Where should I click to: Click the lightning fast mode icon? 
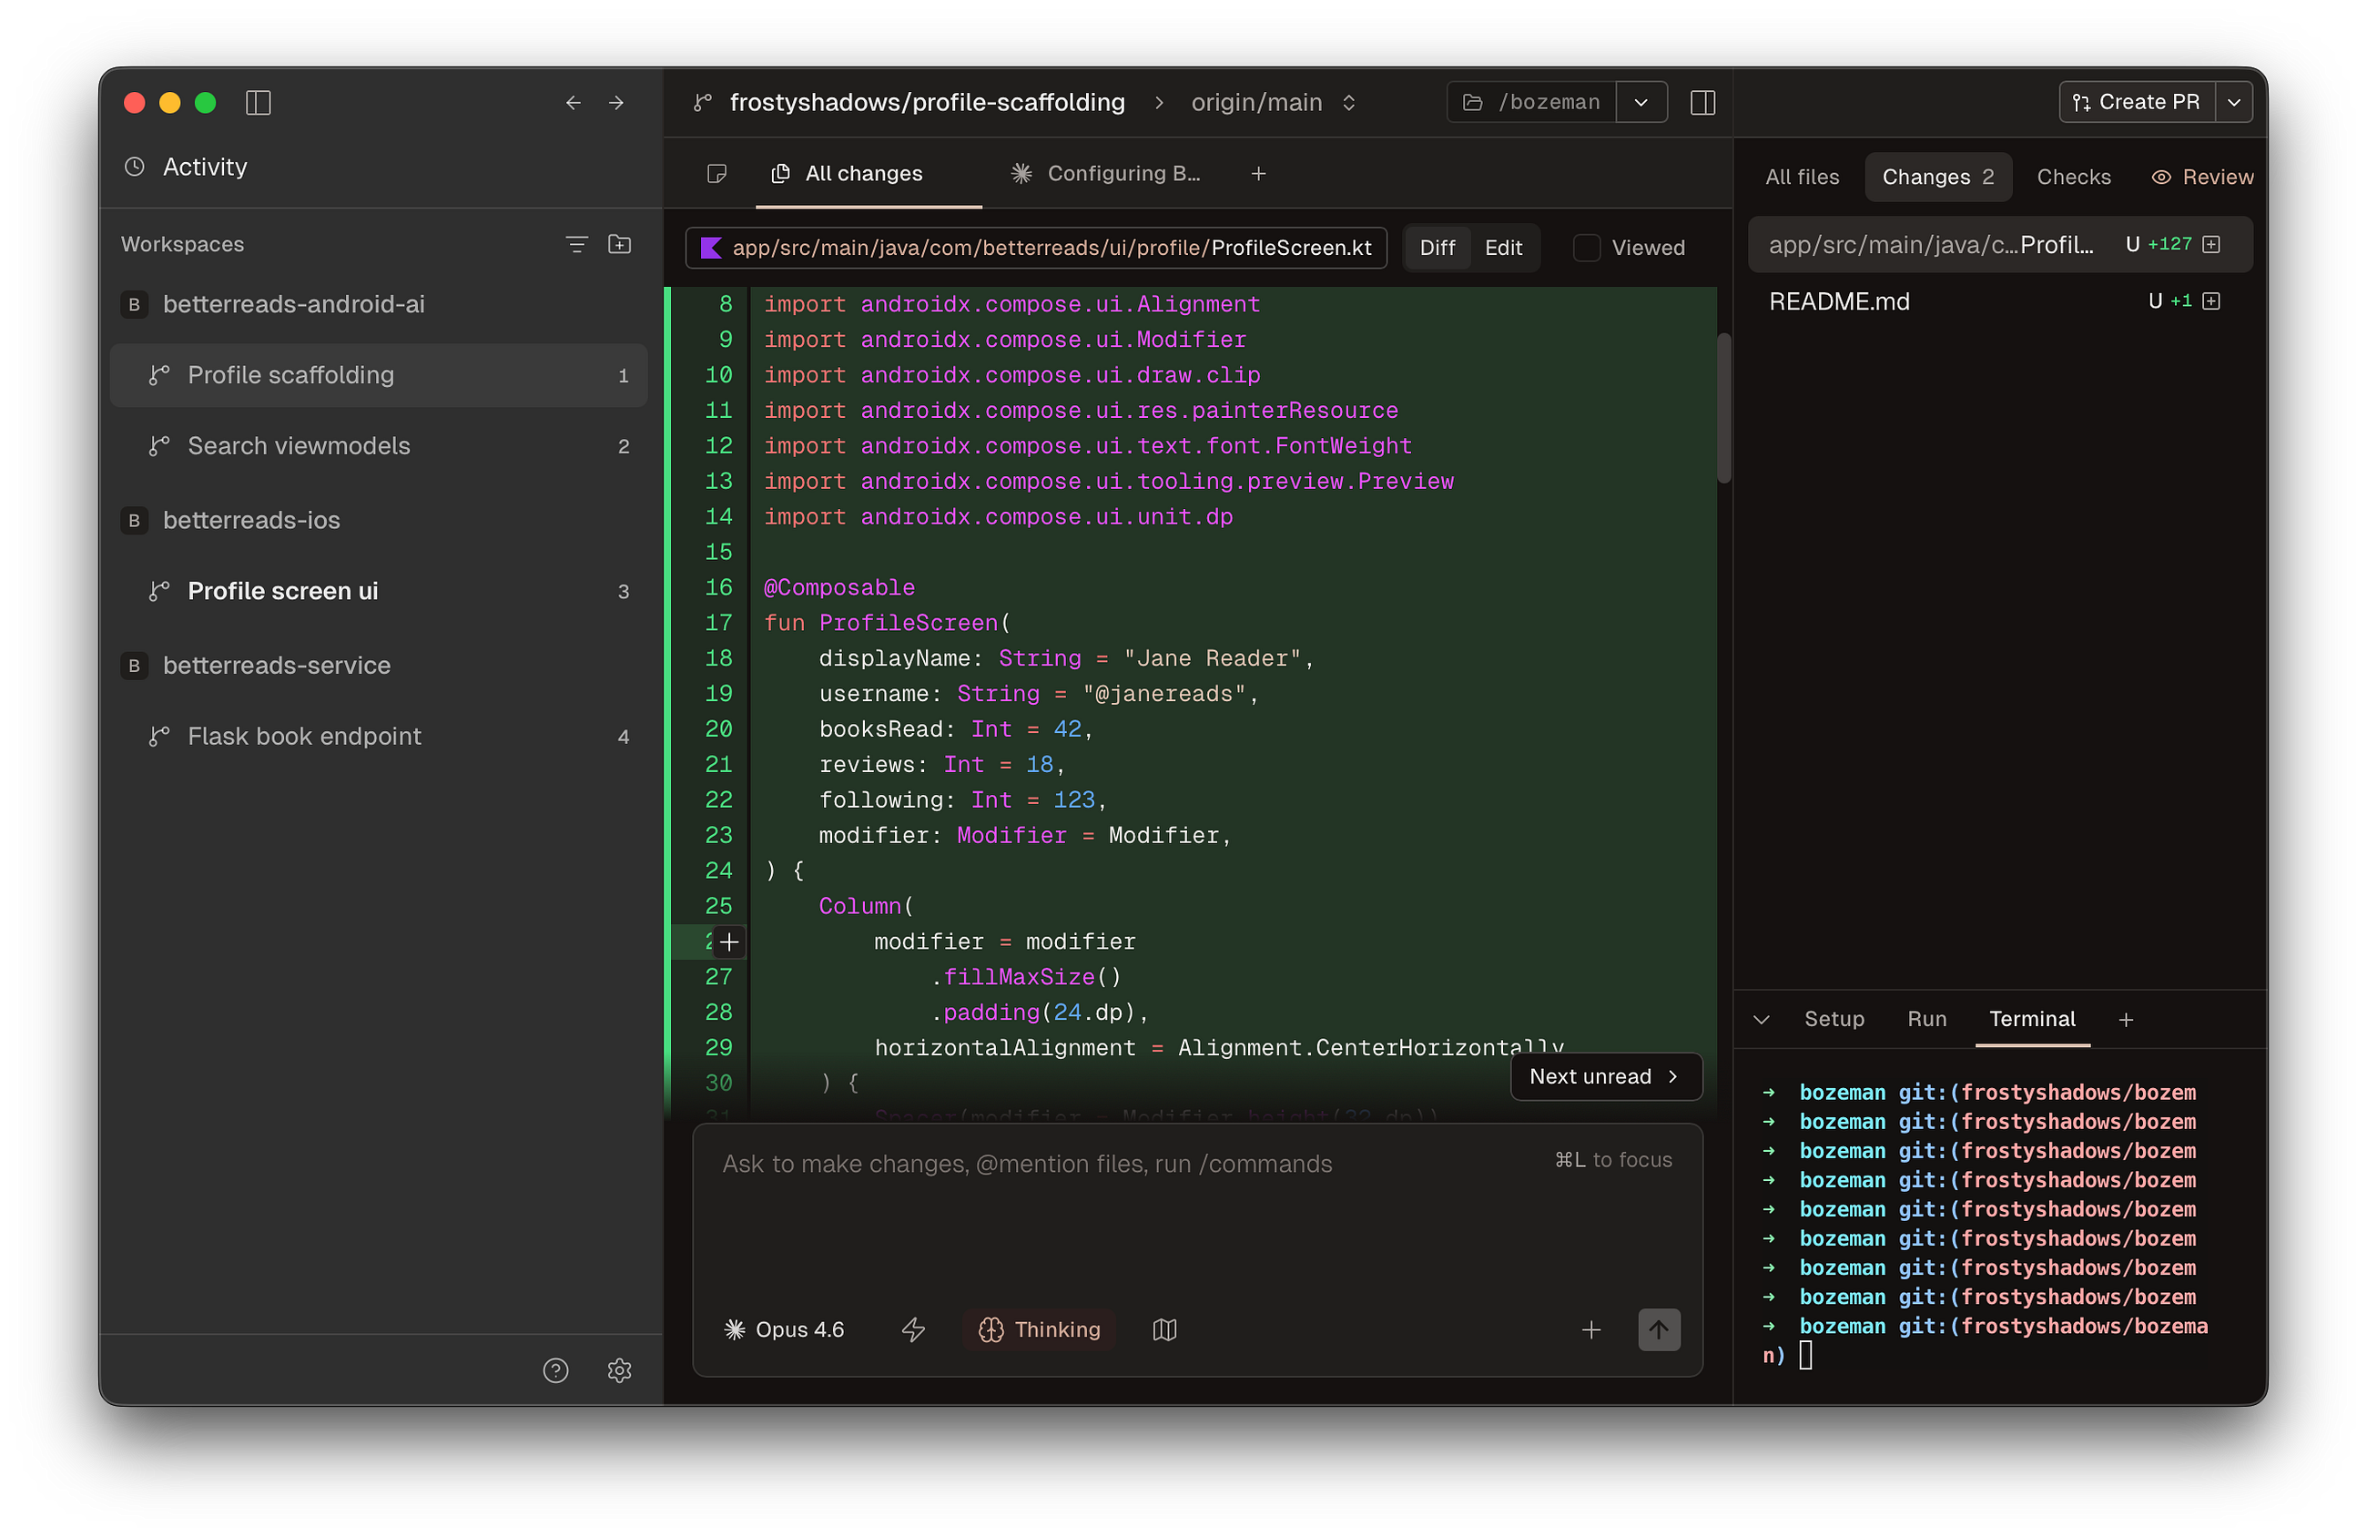point(913,1330)
